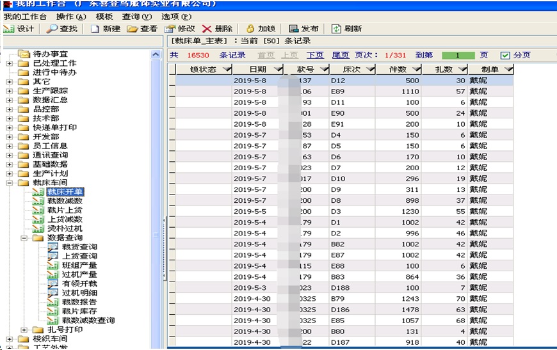The width and height of the screenshot is (557, 350).
Task: Select 裁货查询 in the tree
Action: click(x=79, y=247)
